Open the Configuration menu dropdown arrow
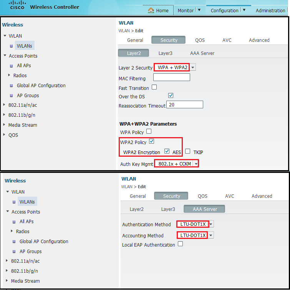 pyautogui.click(x=244, y=10)
